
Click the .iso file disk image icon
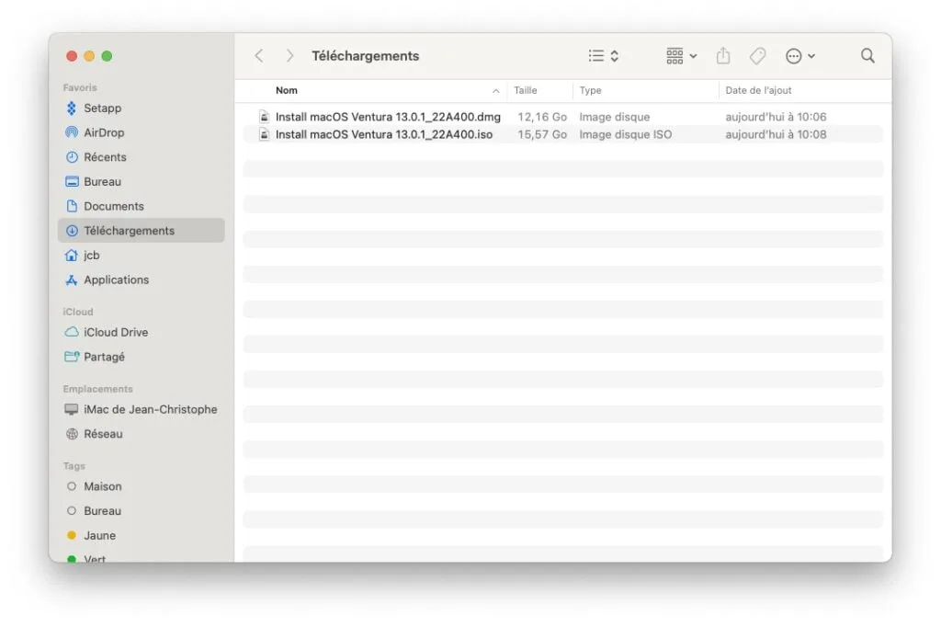tap(264, 134)
